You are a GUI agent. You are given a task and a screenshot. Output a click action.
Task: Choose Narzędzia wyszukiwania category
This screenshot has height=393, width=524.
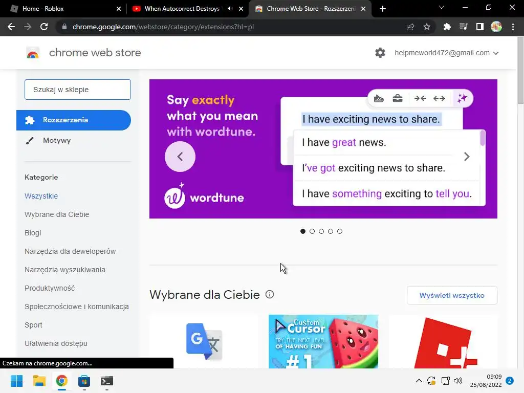coord(65,269)
